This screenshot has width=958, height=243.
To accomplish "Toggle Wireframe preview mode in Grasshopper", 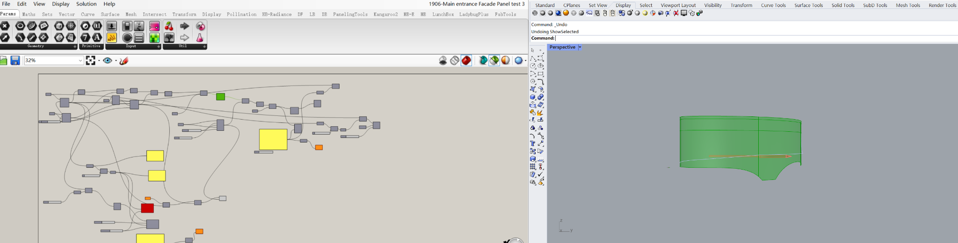I will [455, 60].
